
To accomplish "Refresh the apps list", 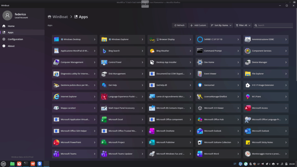I will tap(179, 25).
